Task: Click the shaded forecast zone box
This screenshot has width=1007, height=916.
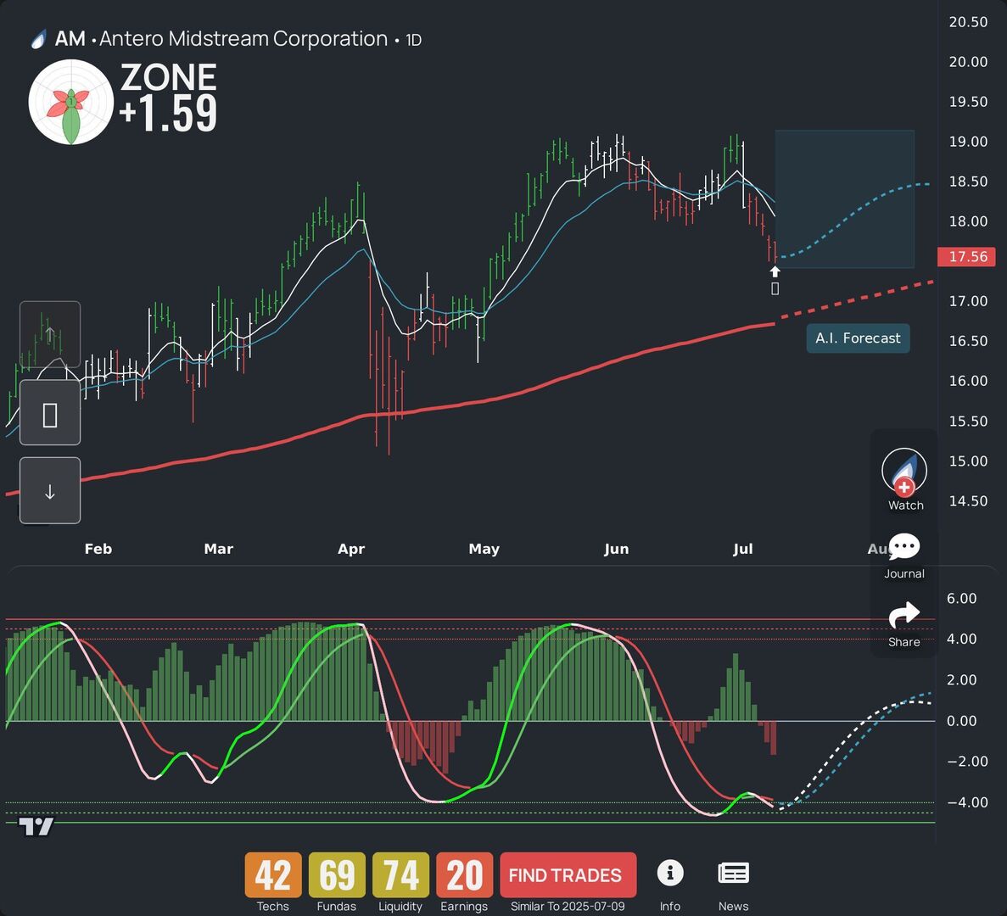Action: (x=844, y=199)
